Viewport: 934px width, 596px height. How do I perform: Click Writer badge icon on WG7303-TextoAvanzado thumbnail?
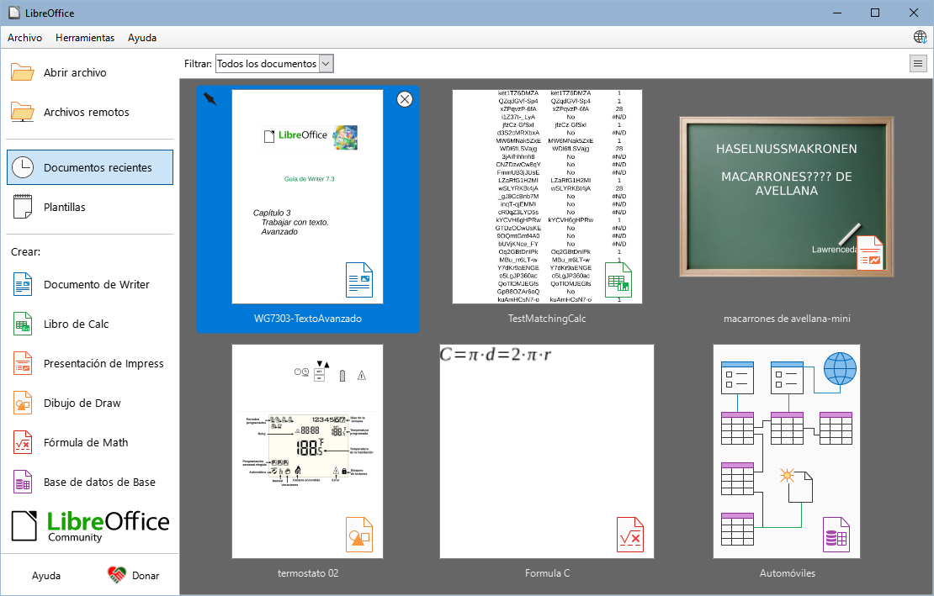click(x=359, y=280)
